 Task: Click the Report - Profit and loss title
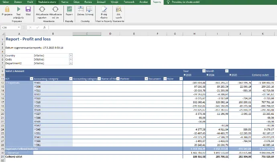tap(28, 39)
